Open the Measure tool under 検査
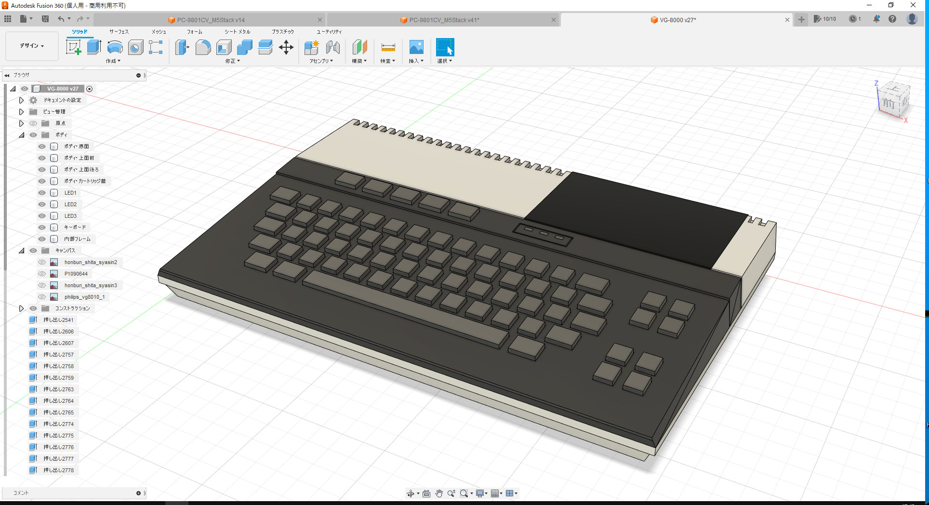Viewport: 929px width, 505px height. coord(388,47)
